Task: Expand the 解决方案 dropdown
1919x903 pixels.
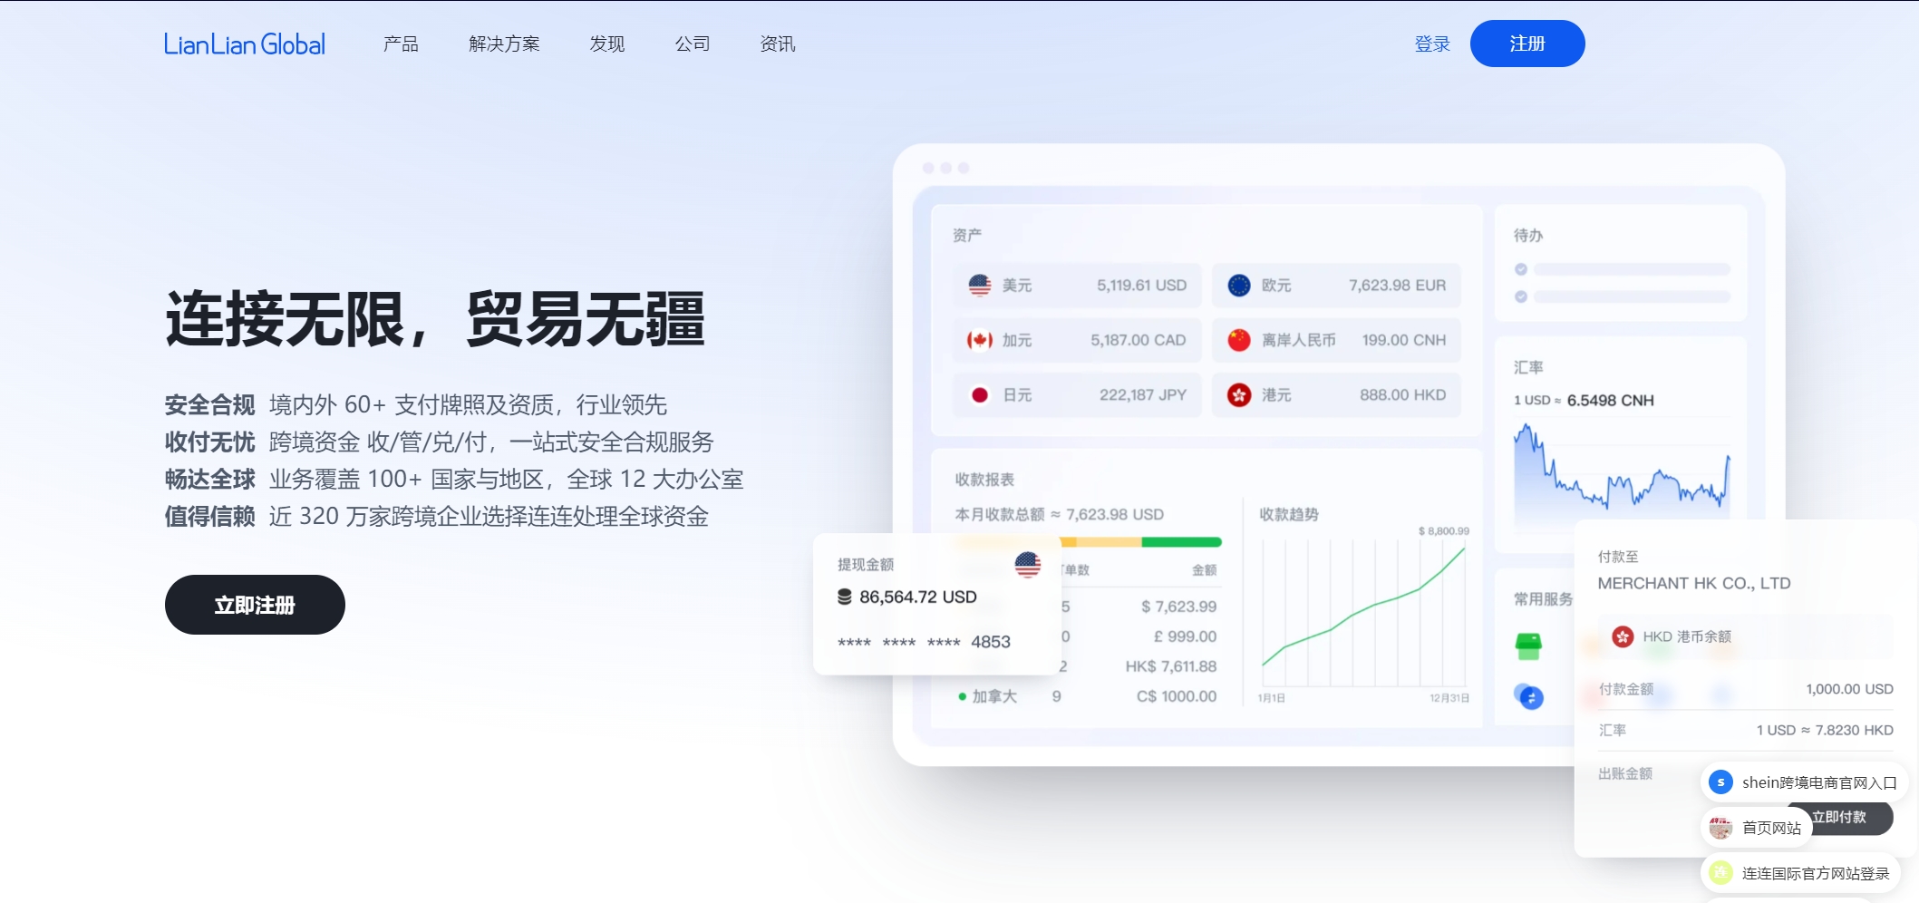Action: [504, 43]
